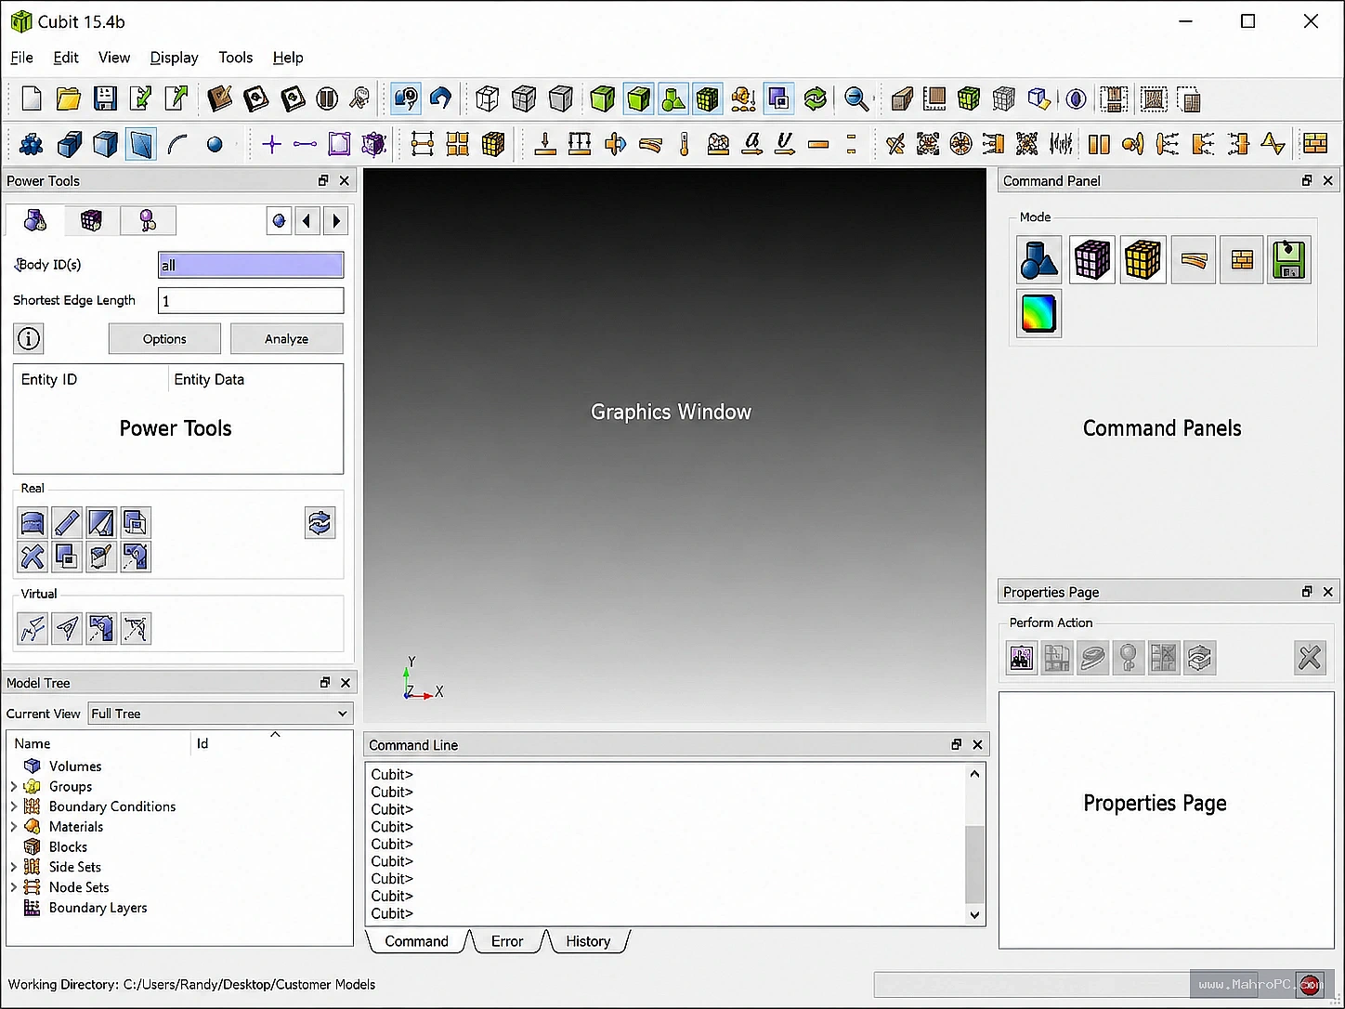Open Post-processing rainbow mode icon
Image resolution: width=1345 pixels, height=1009 pixels.
1039,313
